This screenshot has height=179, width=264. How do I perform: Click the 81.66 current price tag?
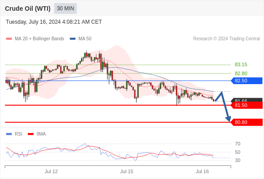(x=247, y=100)
